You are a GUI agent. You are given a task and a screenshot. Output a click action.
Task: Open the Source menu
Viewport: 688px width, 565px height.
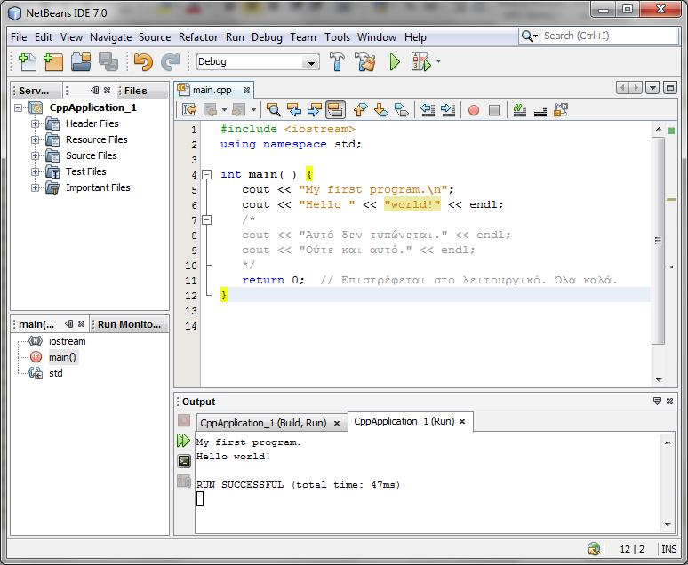coord(155,37)
